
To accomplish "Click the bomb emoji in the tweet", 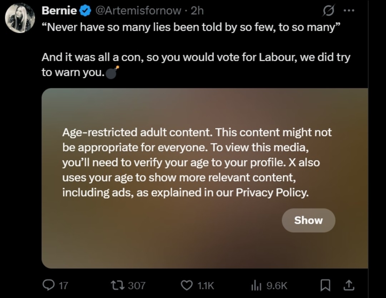I will (112, 72).
